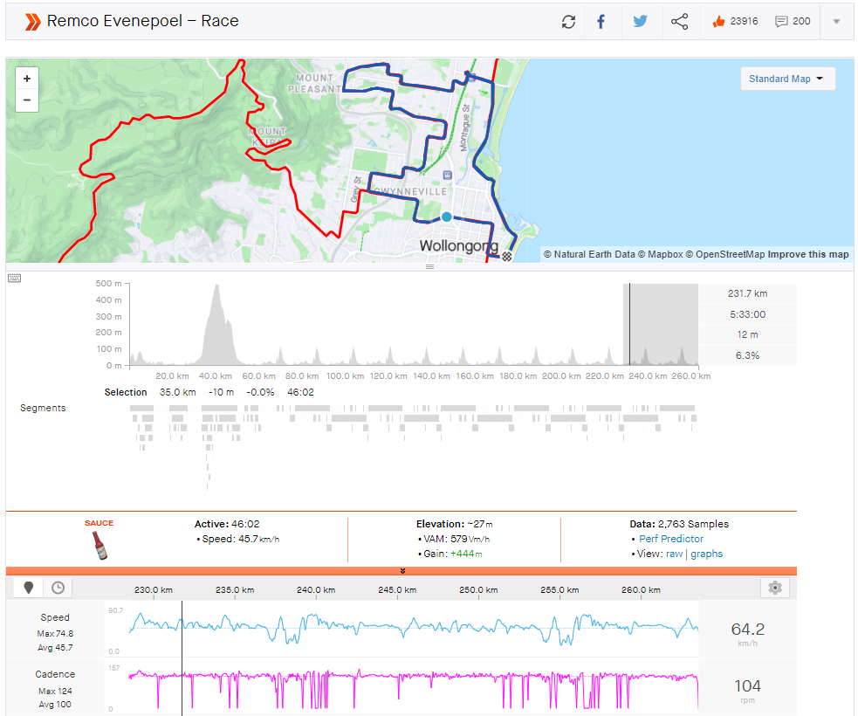The image size is (858, 716).
Task: Click the refresh activity icon
Action: click(569, 22)
